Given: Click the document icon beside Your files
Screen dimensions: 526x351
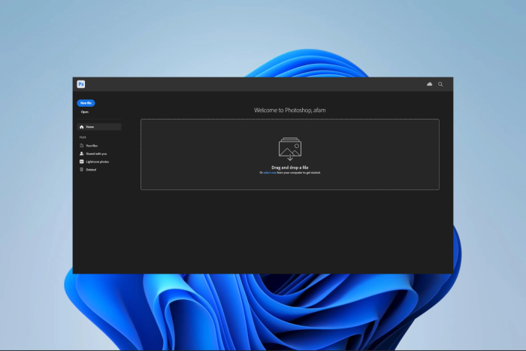Looking at the screenshot, I should click(81, 145).
